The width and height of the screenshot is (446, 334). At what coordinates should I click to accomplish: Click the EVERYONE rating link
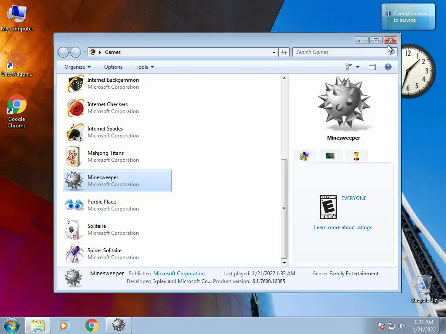pyautogui.click(x=354, y=198)
